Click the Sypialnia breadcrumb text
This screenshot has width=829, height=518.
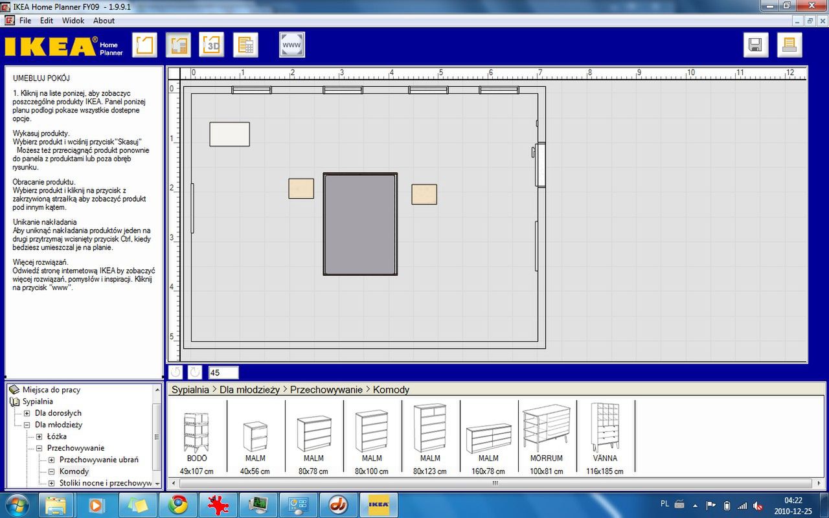click(x=190, y=390)
